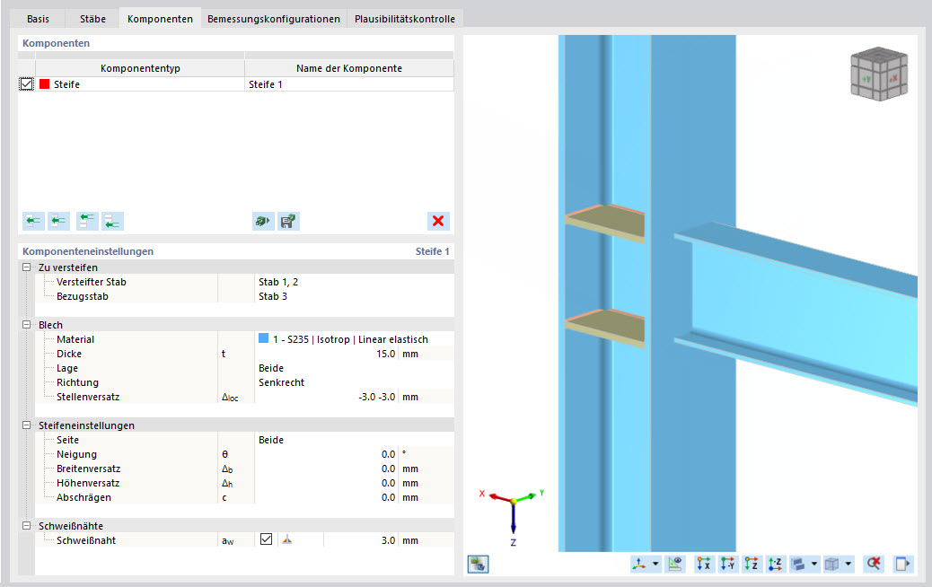Click the render settings icon below 3D view

click(478, 564)
